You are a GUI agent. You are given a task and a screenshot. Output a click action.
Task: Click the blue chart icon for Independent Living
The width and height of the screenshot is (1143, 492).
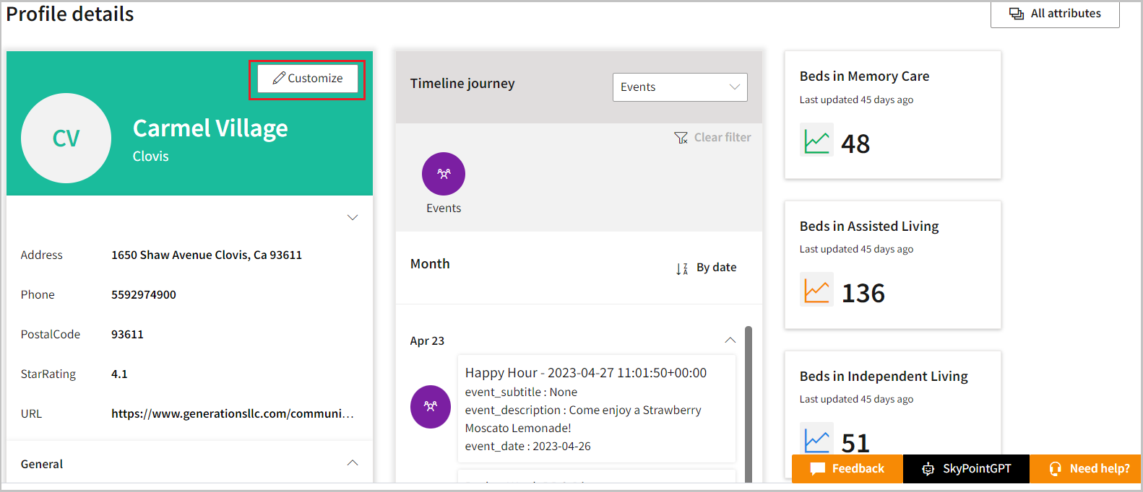(x=816, y=439)
